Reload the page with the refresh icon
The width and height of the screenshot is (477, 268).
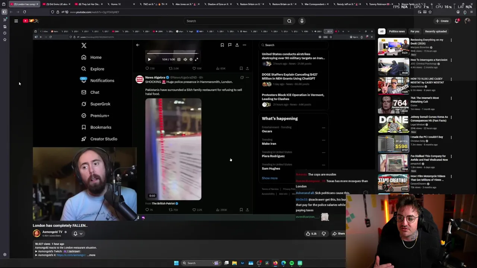click(x=25, y=12)
